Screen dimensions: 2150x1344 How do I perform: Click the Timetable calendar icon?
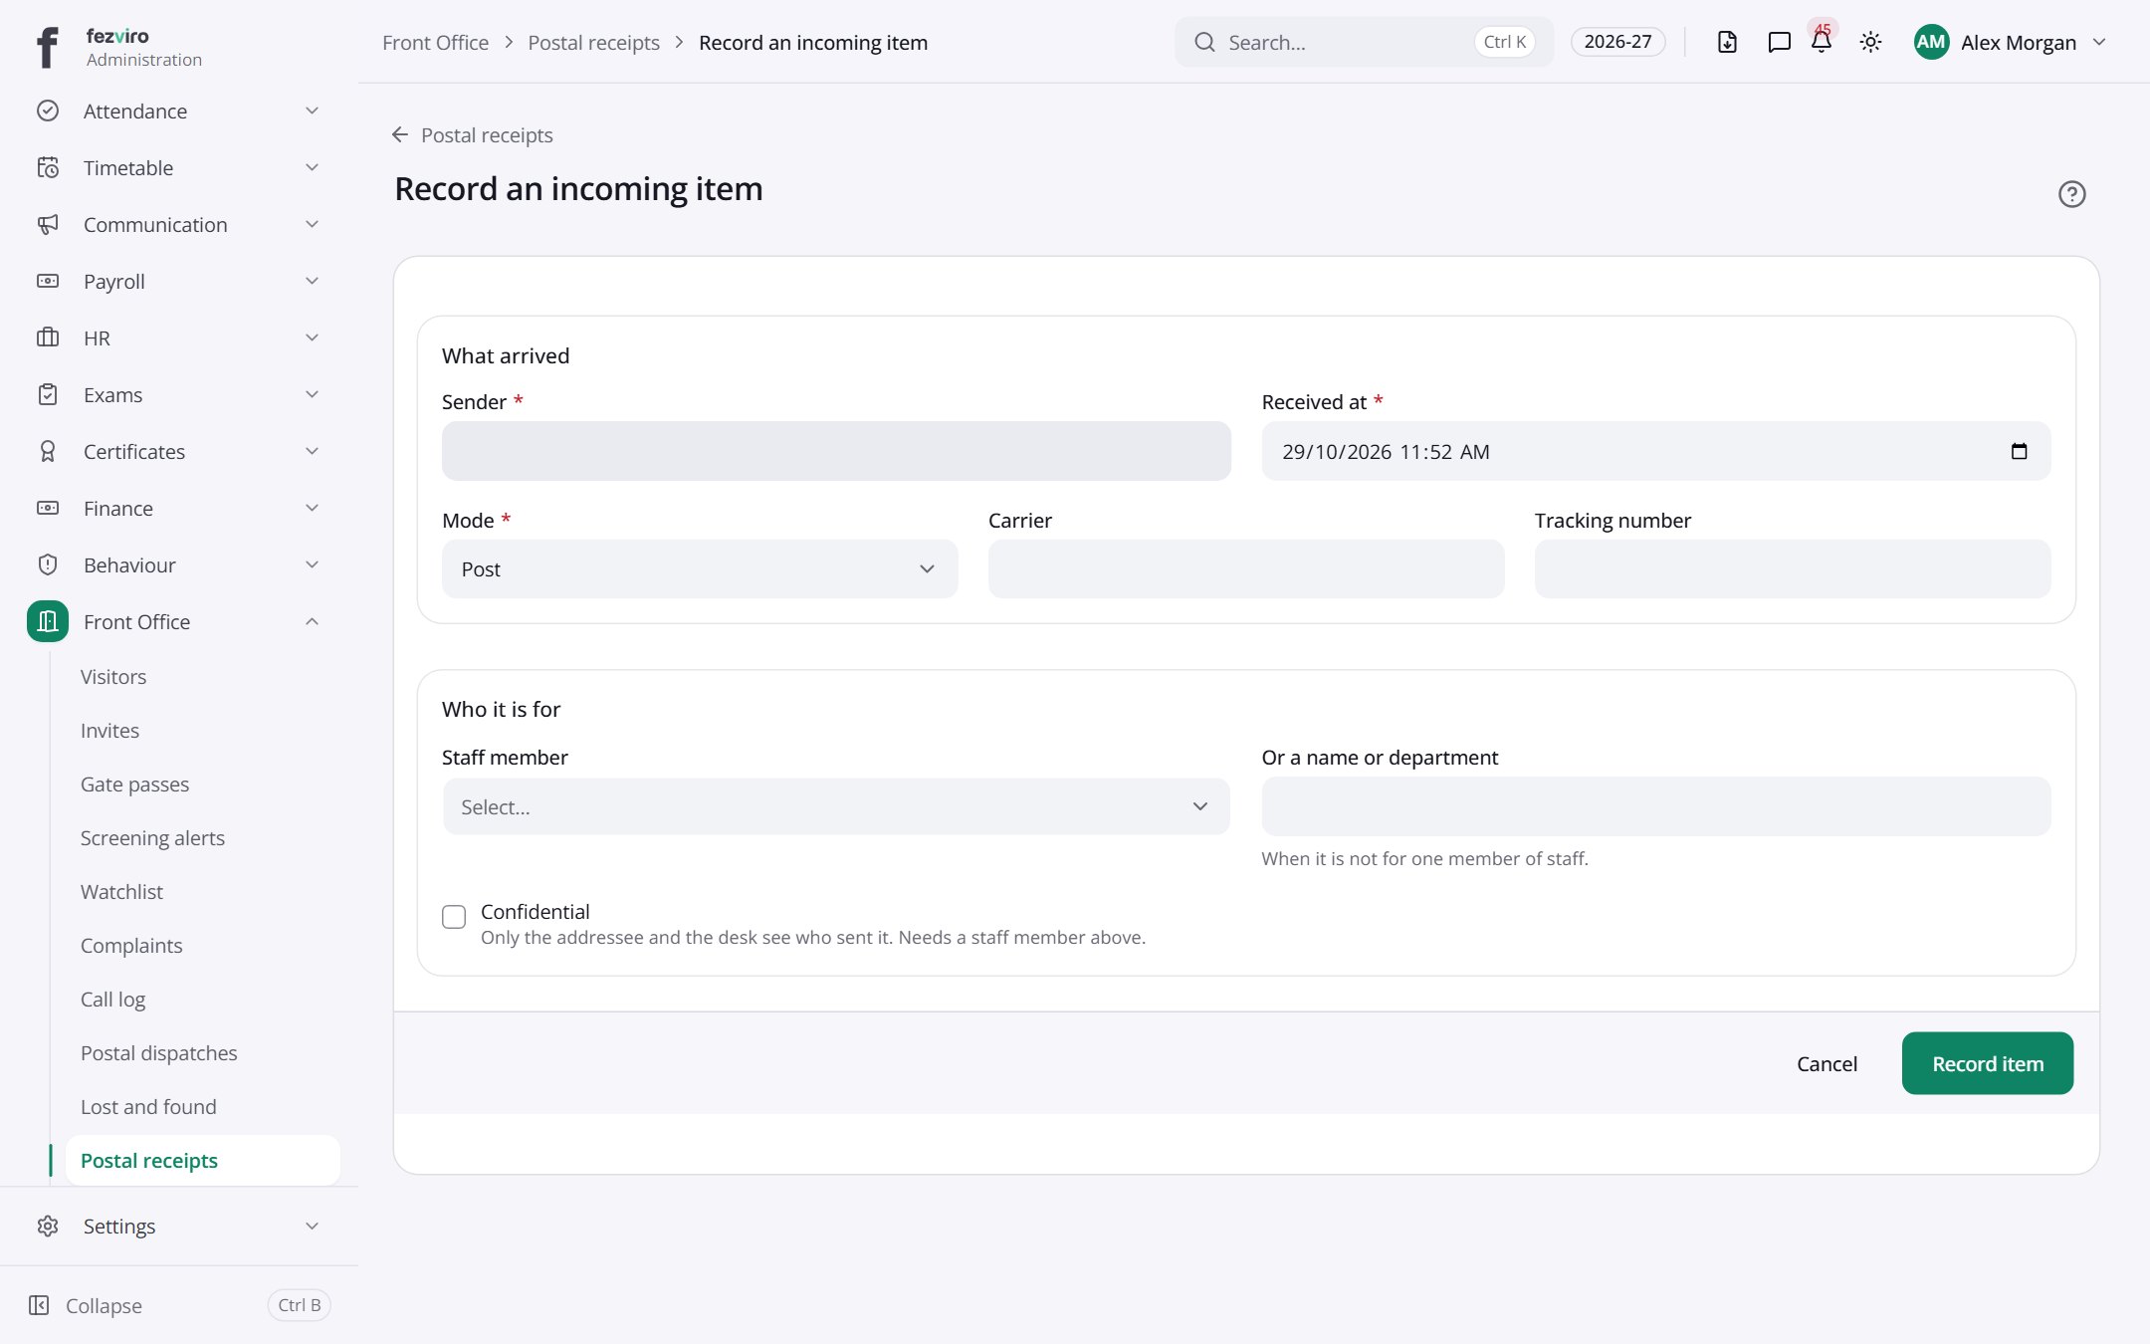(48, 167)
